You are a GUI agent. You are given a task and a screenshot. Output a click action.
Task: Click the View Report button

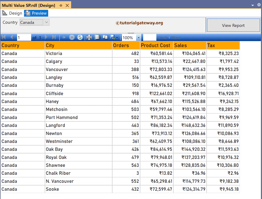pyautogui.click(x=233, y=25)
